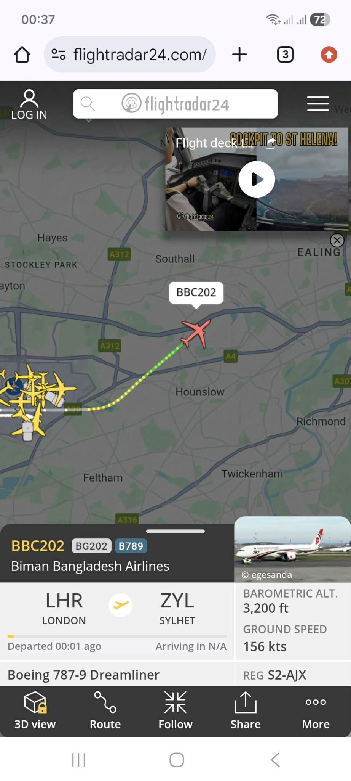
Task: Follow the selected flight
Action: pyautogui.click(x=175, y=711)
